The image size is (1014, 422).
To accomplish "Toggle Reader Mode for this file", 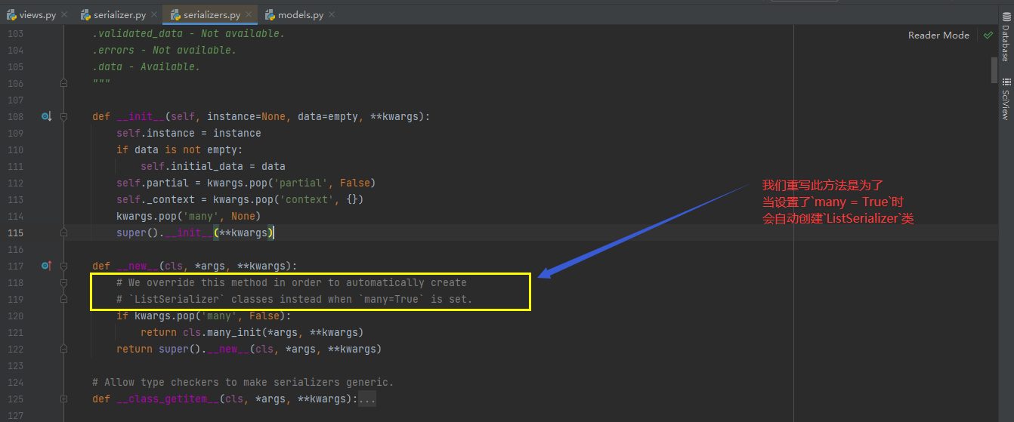I will pos(938,35).
